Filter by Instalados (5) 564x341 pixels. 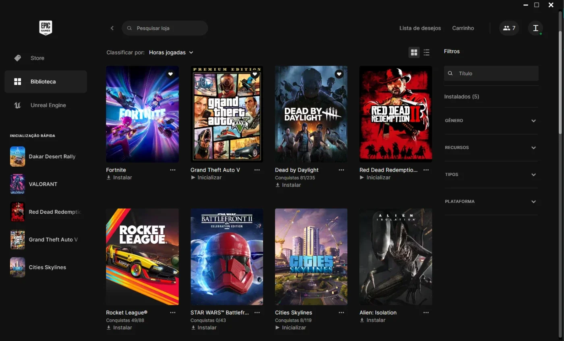tap(461, 97)
